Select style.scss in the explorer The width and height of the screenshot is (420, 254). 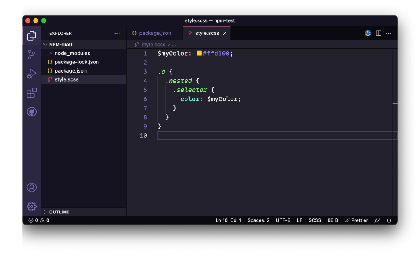point(84,79)
